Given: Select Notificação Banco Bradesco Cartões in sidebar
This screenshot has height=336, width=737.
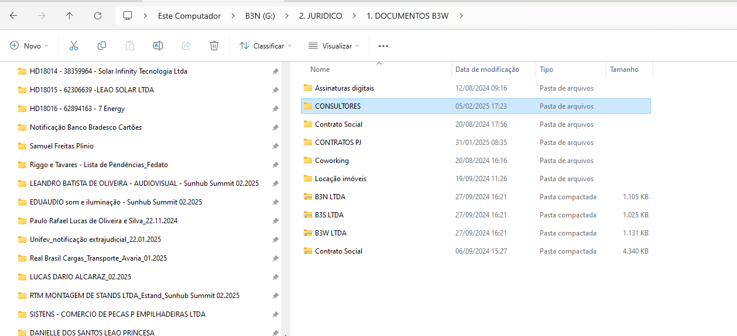Looking at the screenshot, I should coord(85,127).
